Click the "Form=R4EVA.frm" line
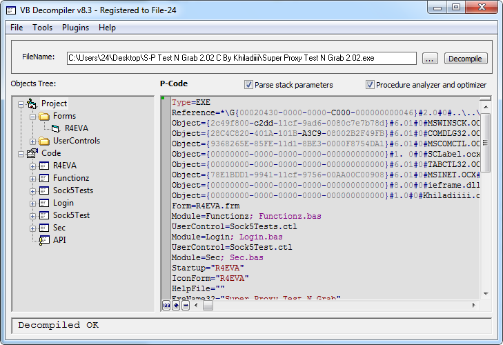The image size is (503, 345). coord(206,206)
